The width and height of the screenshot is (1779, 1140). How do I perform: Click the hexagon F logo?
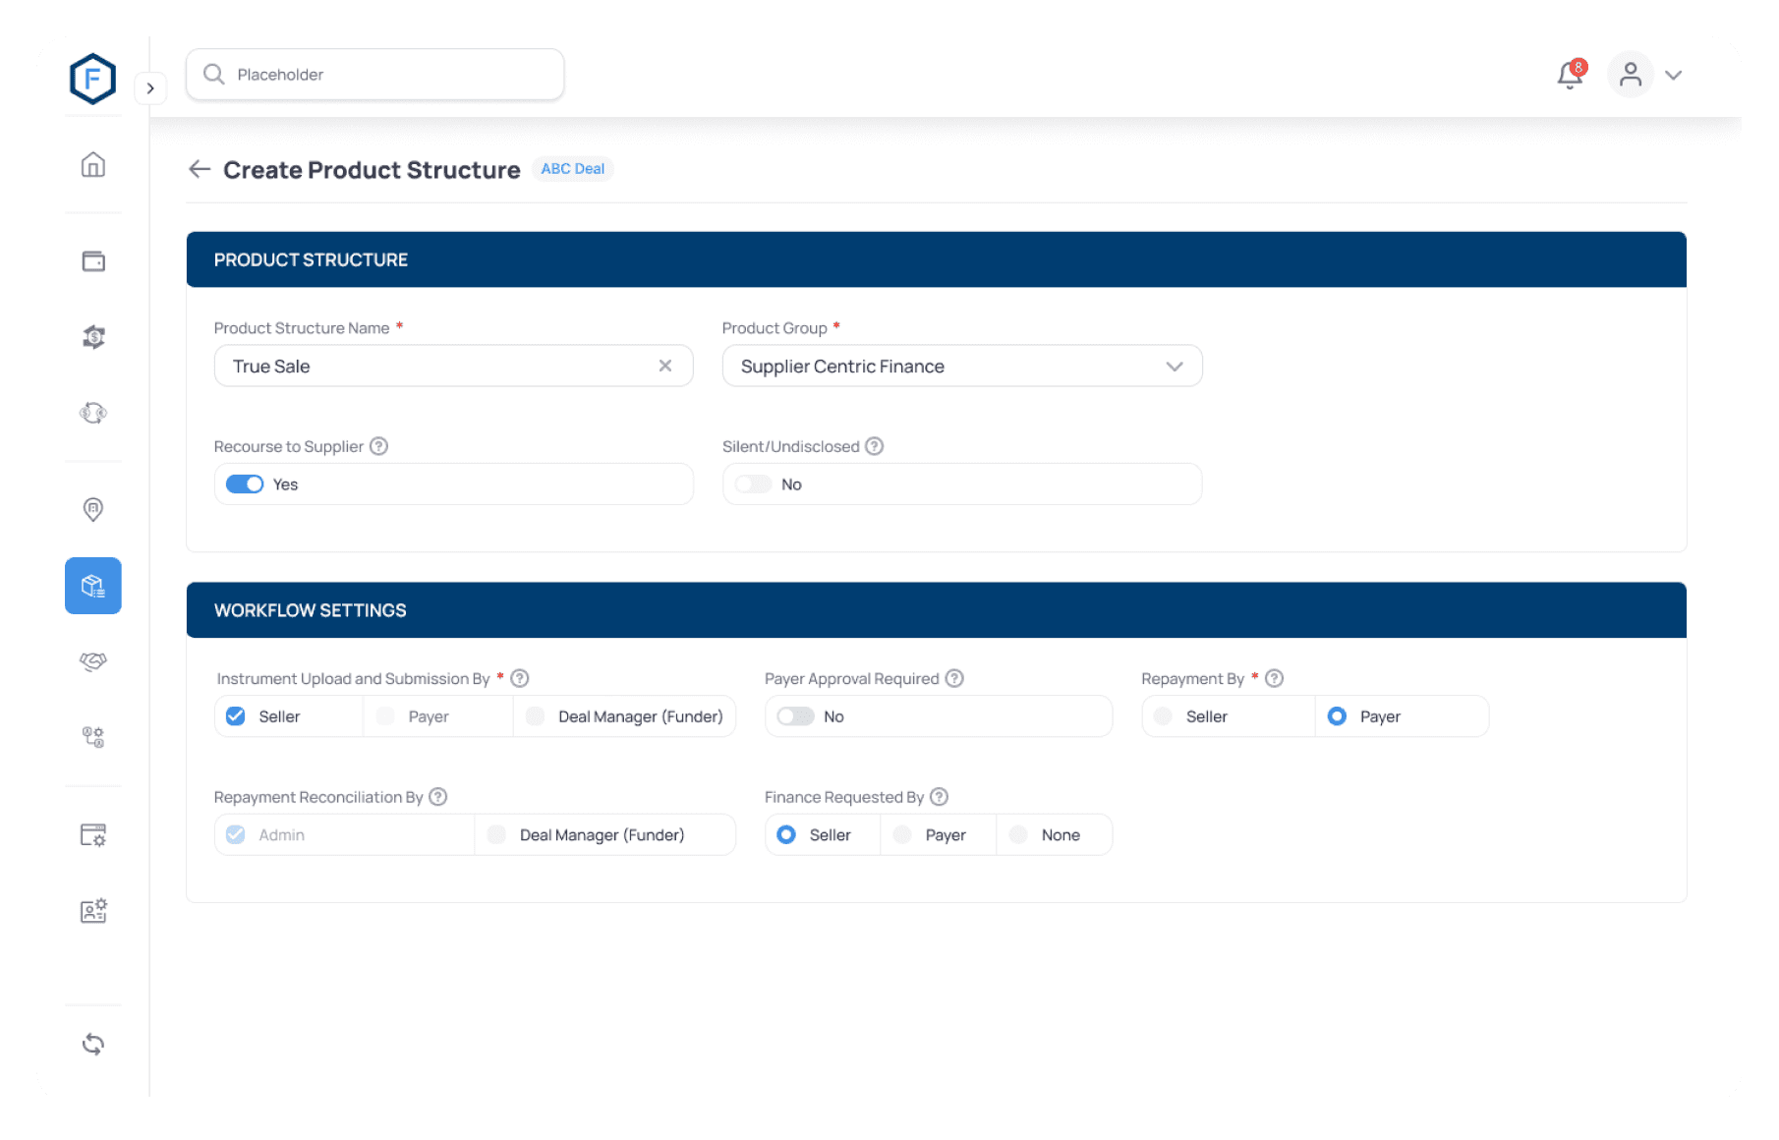coord(92,79)
